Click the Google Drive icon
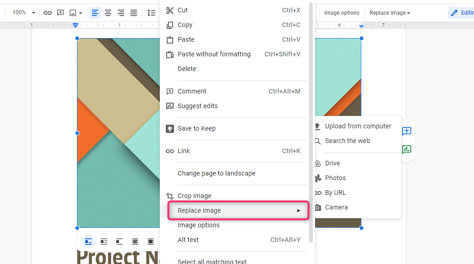Screen dimensions: 474x264 [x=318, y=164]
